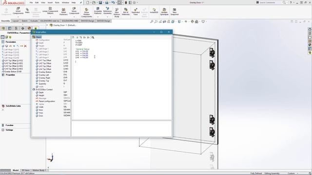The image size is (312, 175).
Task: Open Linear Component Pattern tool
Action: 50,11
